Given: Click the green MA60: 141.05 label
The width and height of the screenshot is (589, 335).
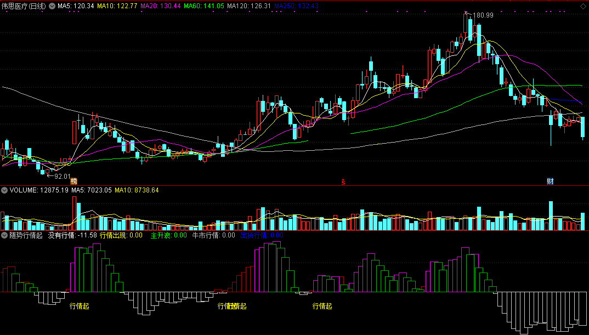Looking at the screenshot, I should coord(205,6).
